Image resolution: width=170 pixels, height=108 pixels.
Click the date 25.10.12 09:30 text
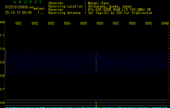pyautogui.click(x=18, y=13)
